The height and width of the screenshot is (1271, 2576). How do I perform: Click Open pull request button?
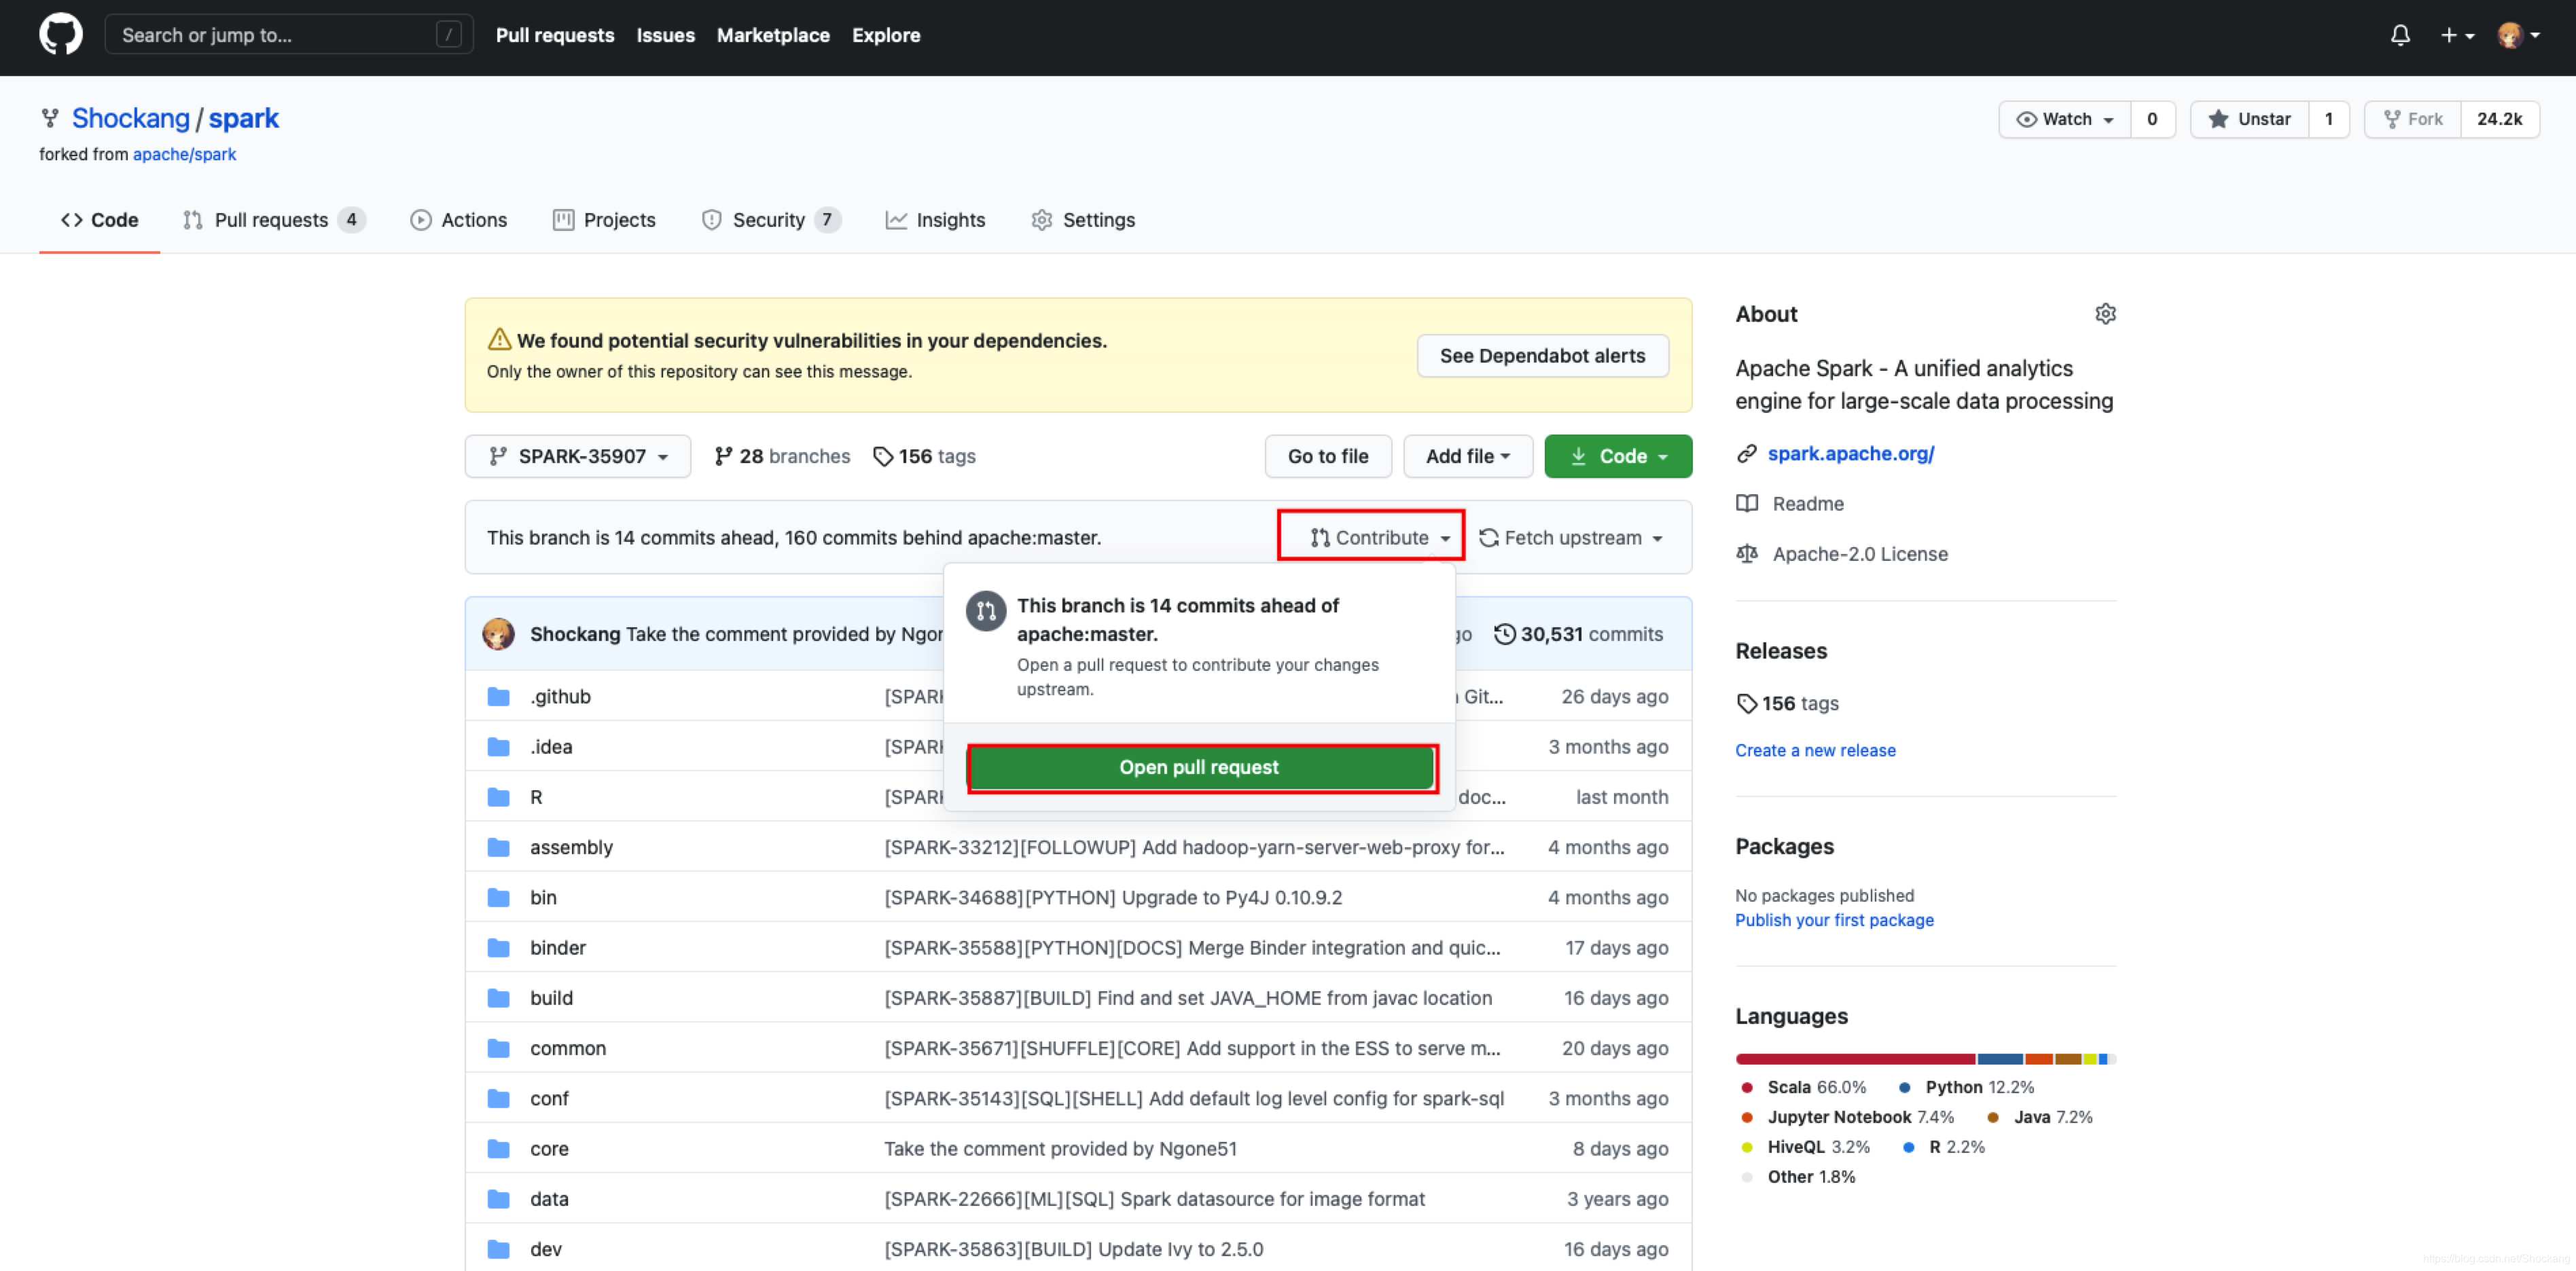(x=1200, y=767)
